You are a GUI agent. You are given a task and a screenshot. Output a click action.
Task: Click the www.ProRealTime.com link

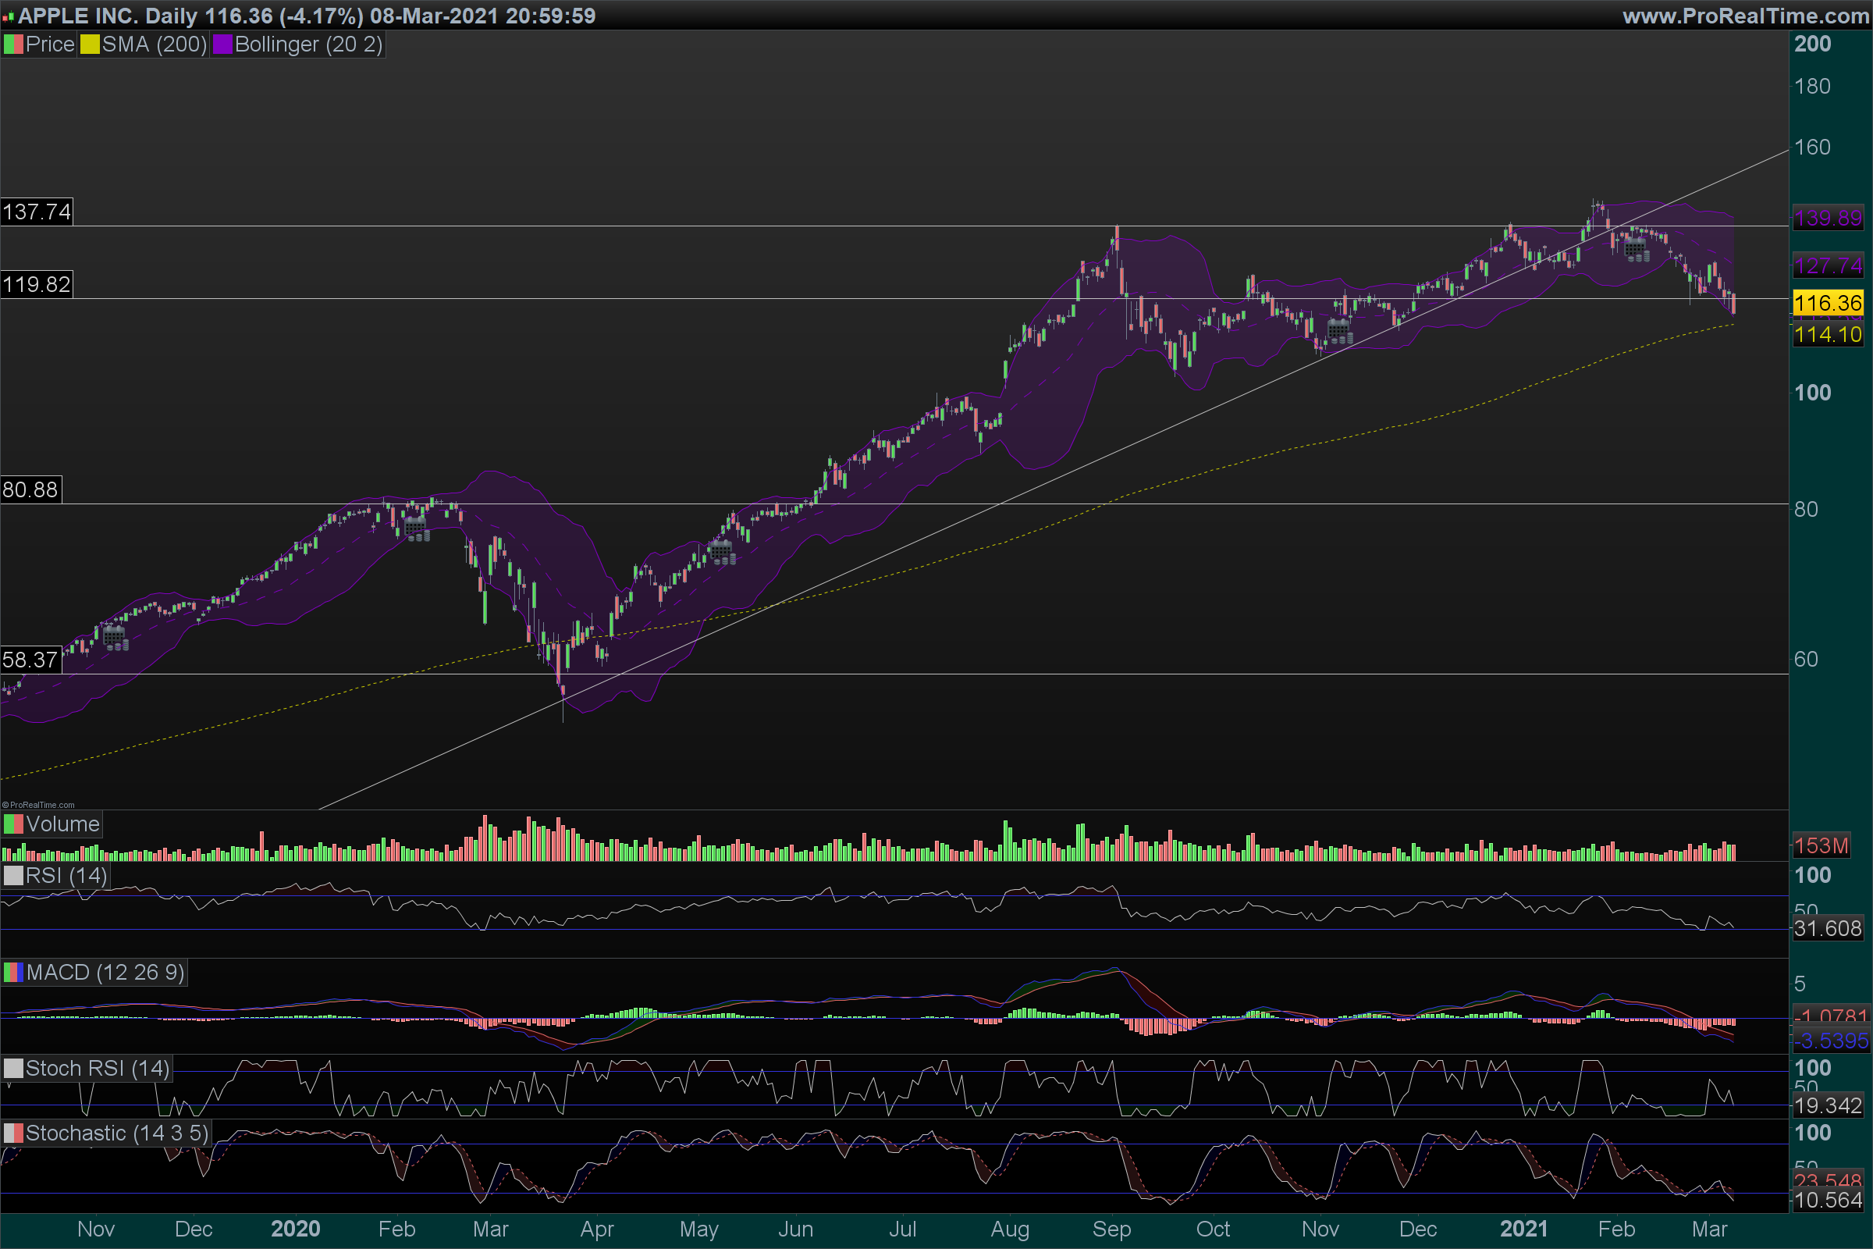1746,16
